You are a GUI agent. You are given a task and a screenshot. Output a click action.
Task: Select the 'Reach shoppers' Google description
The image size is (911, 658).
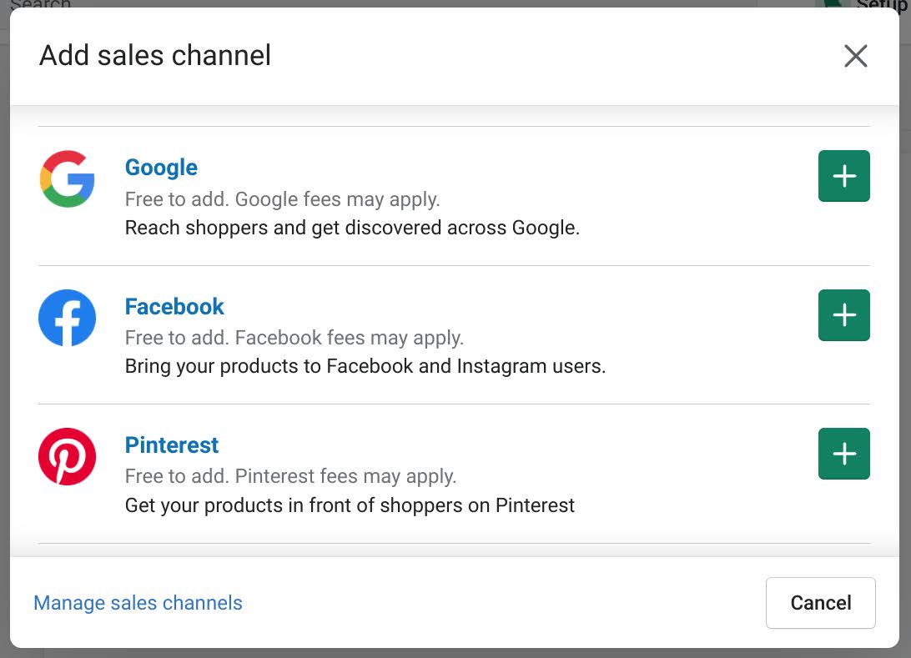(352, 228)
